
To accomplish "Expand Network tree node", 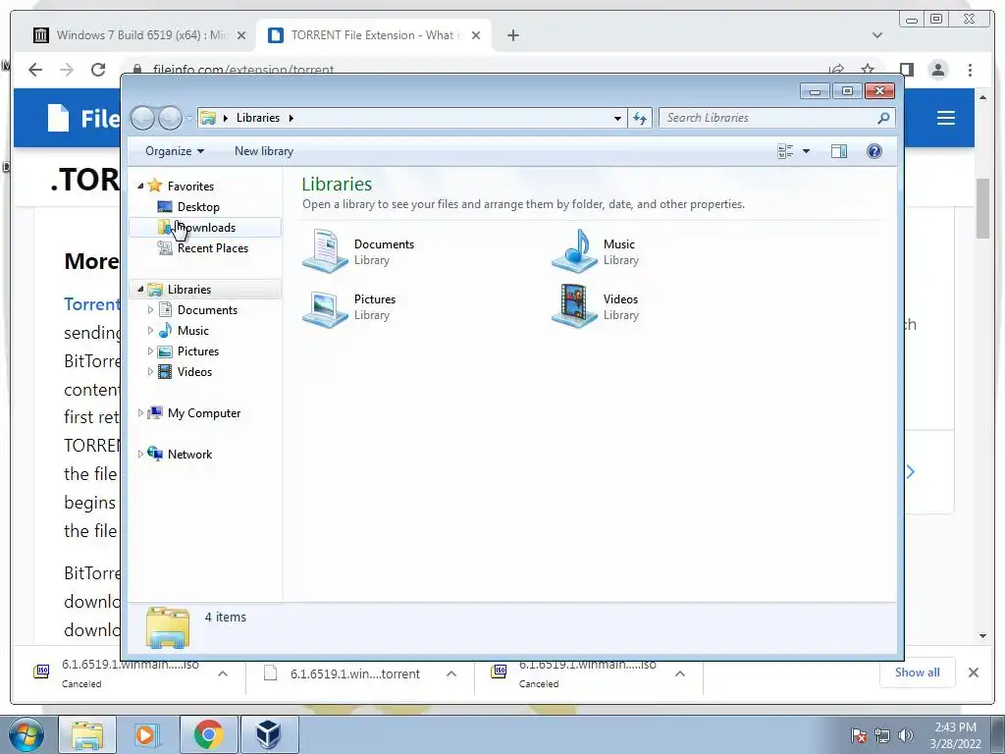I will pos(140,454).
